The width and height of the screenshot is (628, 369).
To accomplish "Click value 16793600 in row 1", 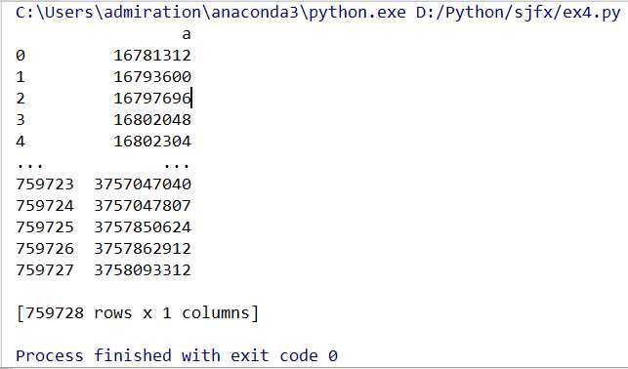I will (152, 77).
